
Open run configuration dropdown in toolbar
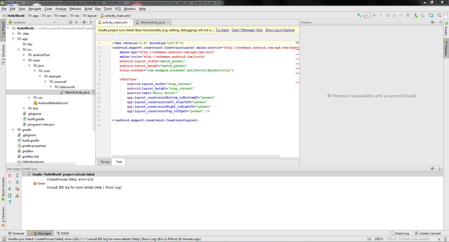367,15
